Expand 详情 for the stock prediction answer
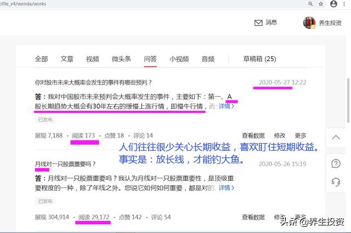 [227, 106]
